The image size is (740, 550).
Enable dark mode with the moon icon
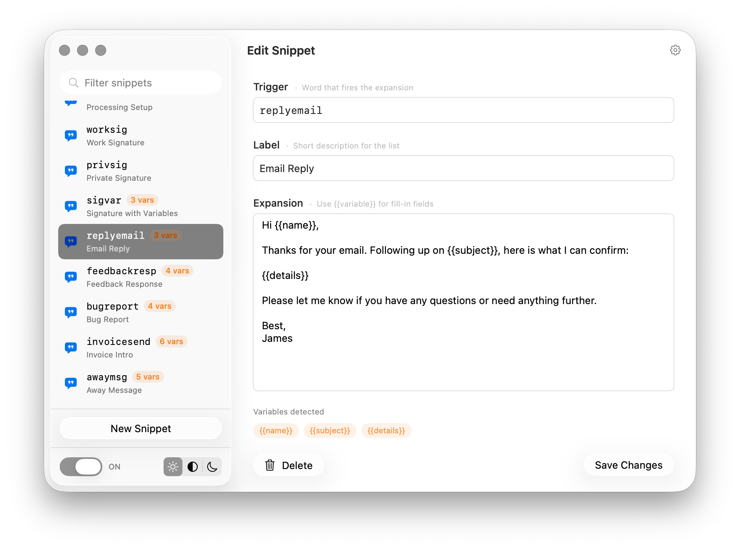pos(212,467)
